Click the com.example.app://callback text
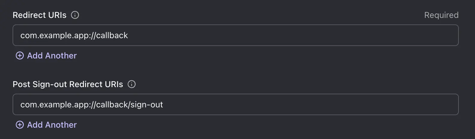The height and width of the screenshot is (139, 475). [74, 35]
